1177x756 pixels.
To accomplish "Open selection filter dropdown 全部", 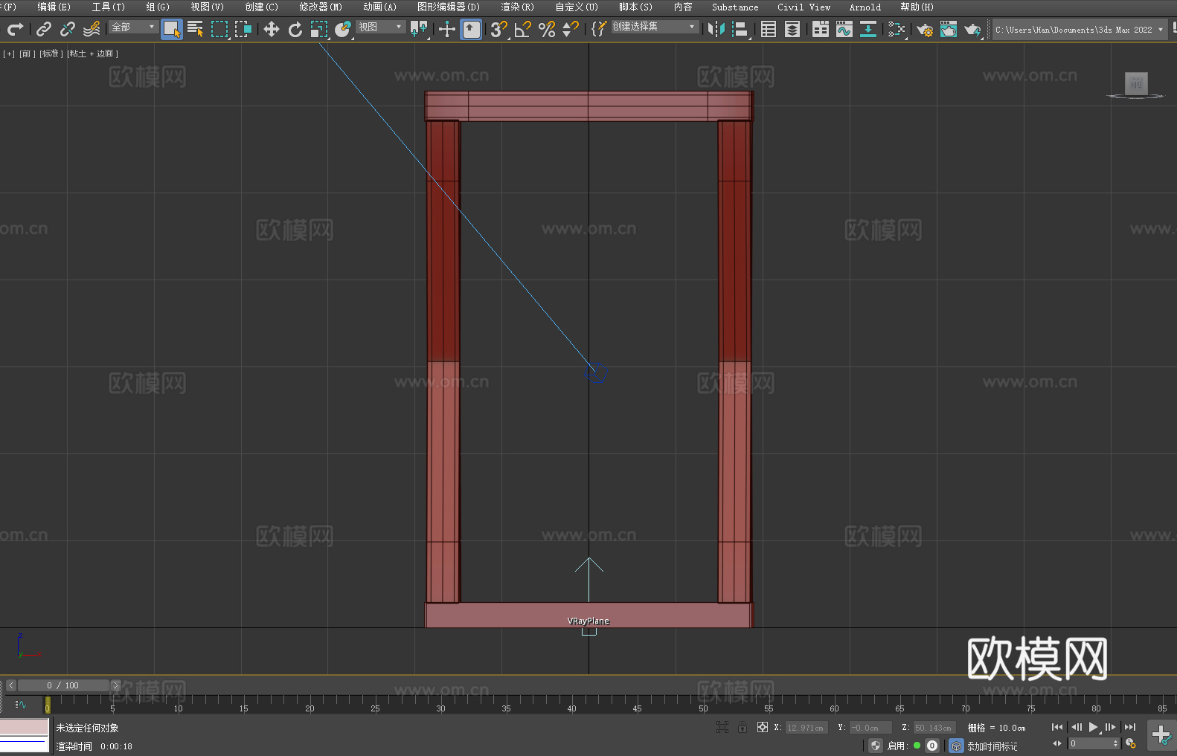I will coord(133,27).
